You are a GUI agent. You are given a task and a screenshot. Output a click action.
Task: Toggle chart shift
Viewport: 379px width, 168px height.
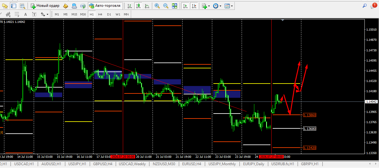[x=194, y=6]
